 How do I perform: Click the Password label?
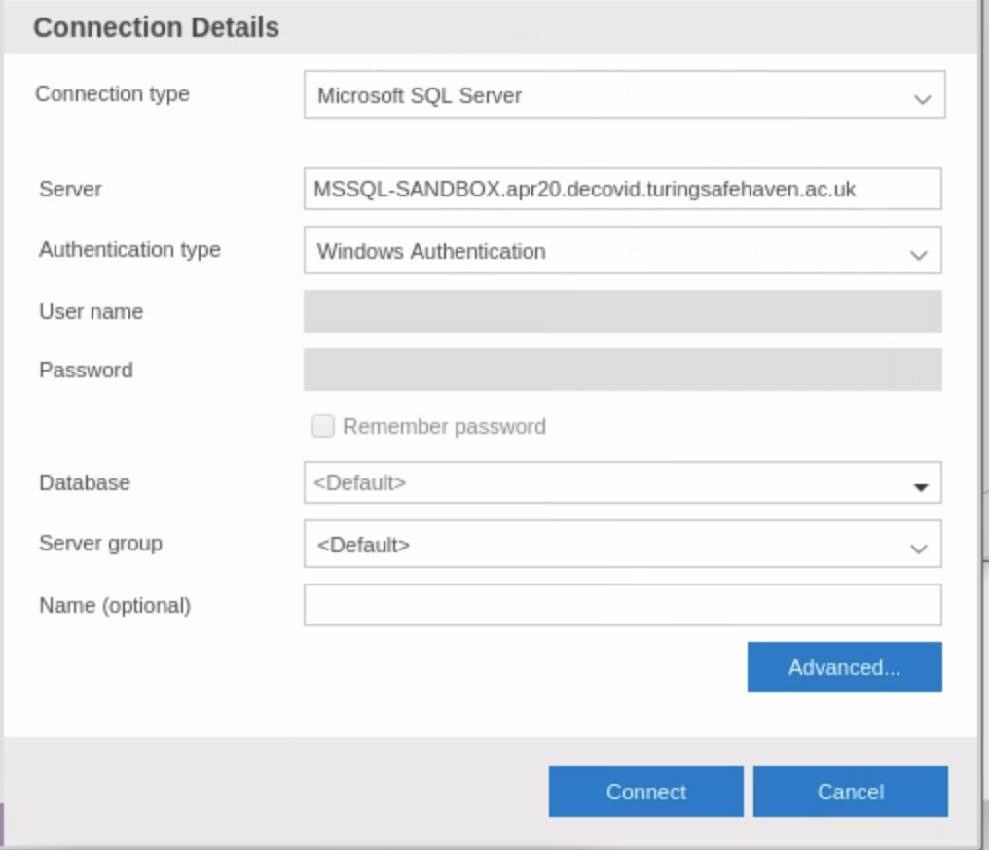pyautogui.click(x=86, y=370)
